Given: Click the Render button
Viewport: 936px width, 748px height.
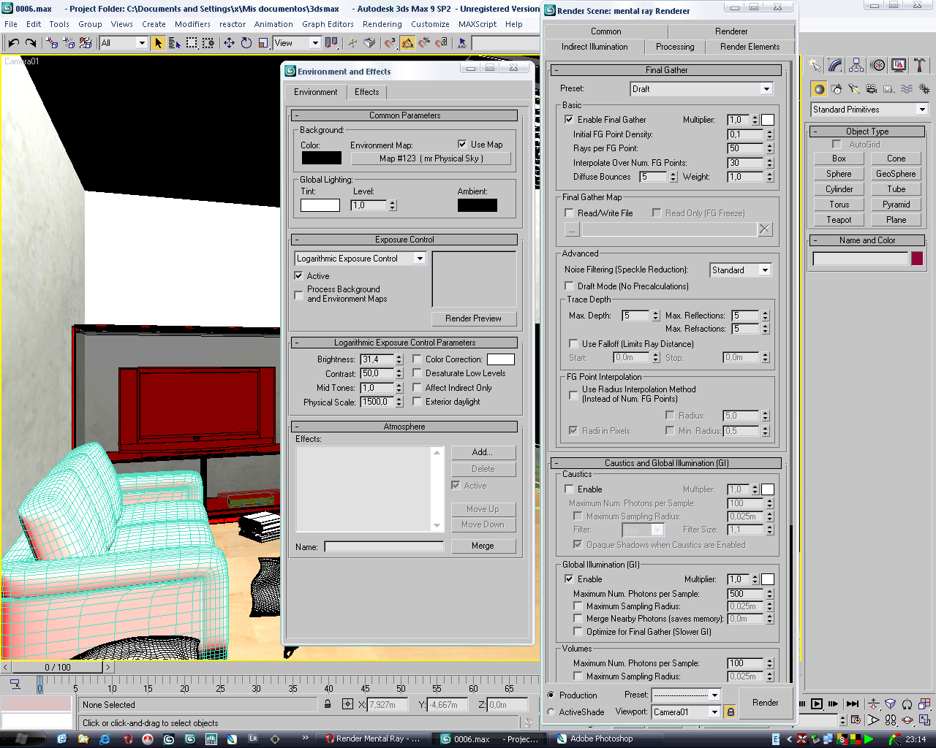Looking at the screenshot, I should 766,703.
